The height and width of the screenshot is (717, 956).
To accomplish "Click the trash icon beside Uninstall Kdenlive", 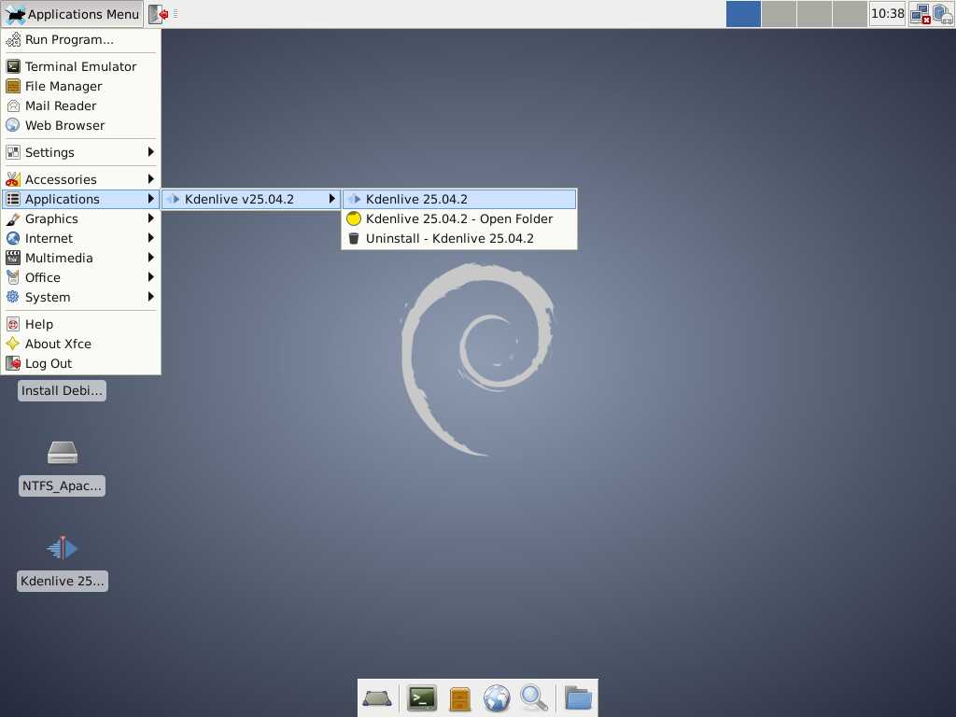I will (354, 238).
